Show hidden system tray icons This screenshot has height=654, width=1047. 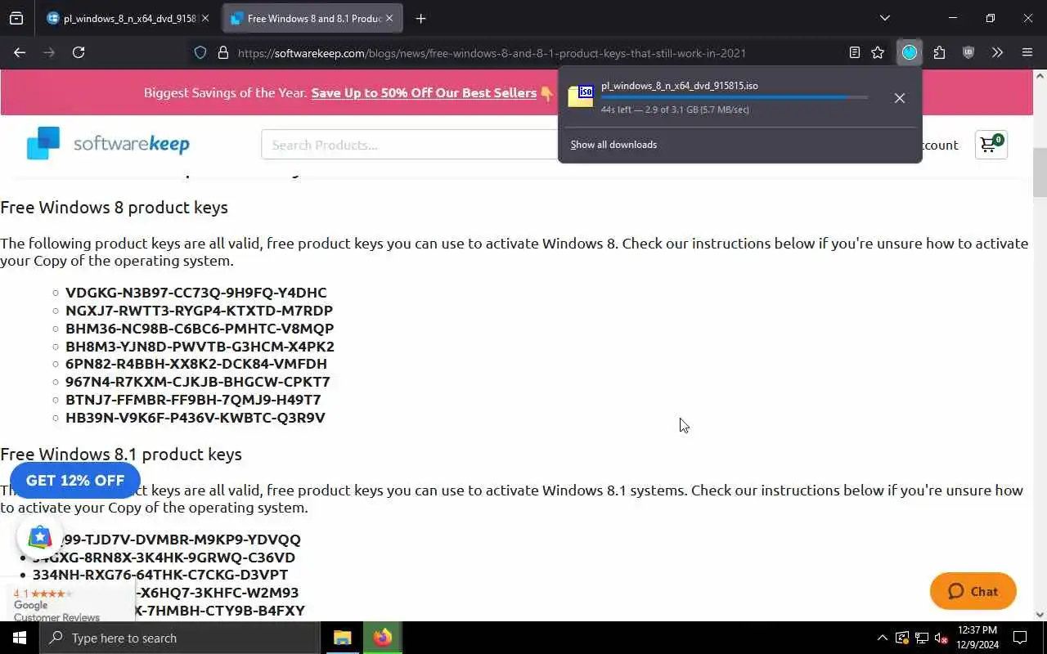[x=882, y=638]
